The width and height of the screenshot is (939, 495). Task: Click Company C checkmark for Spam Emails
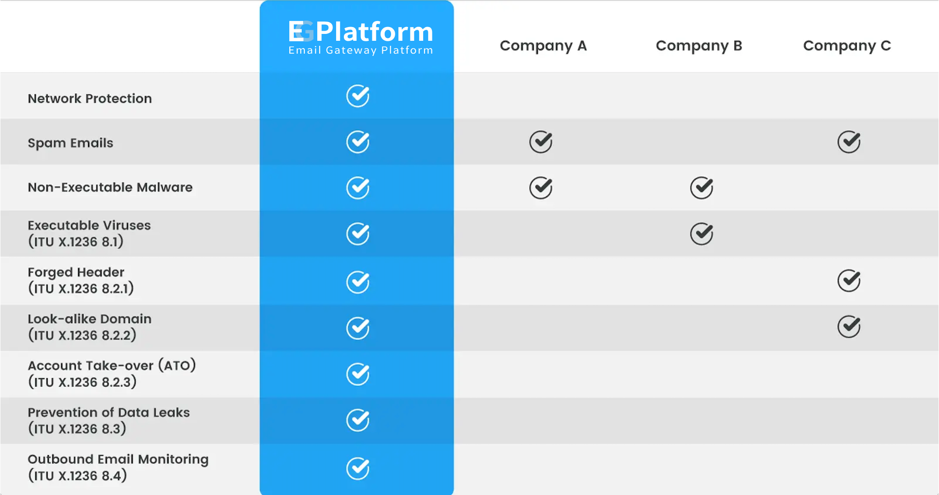click(x=849, y=142)
